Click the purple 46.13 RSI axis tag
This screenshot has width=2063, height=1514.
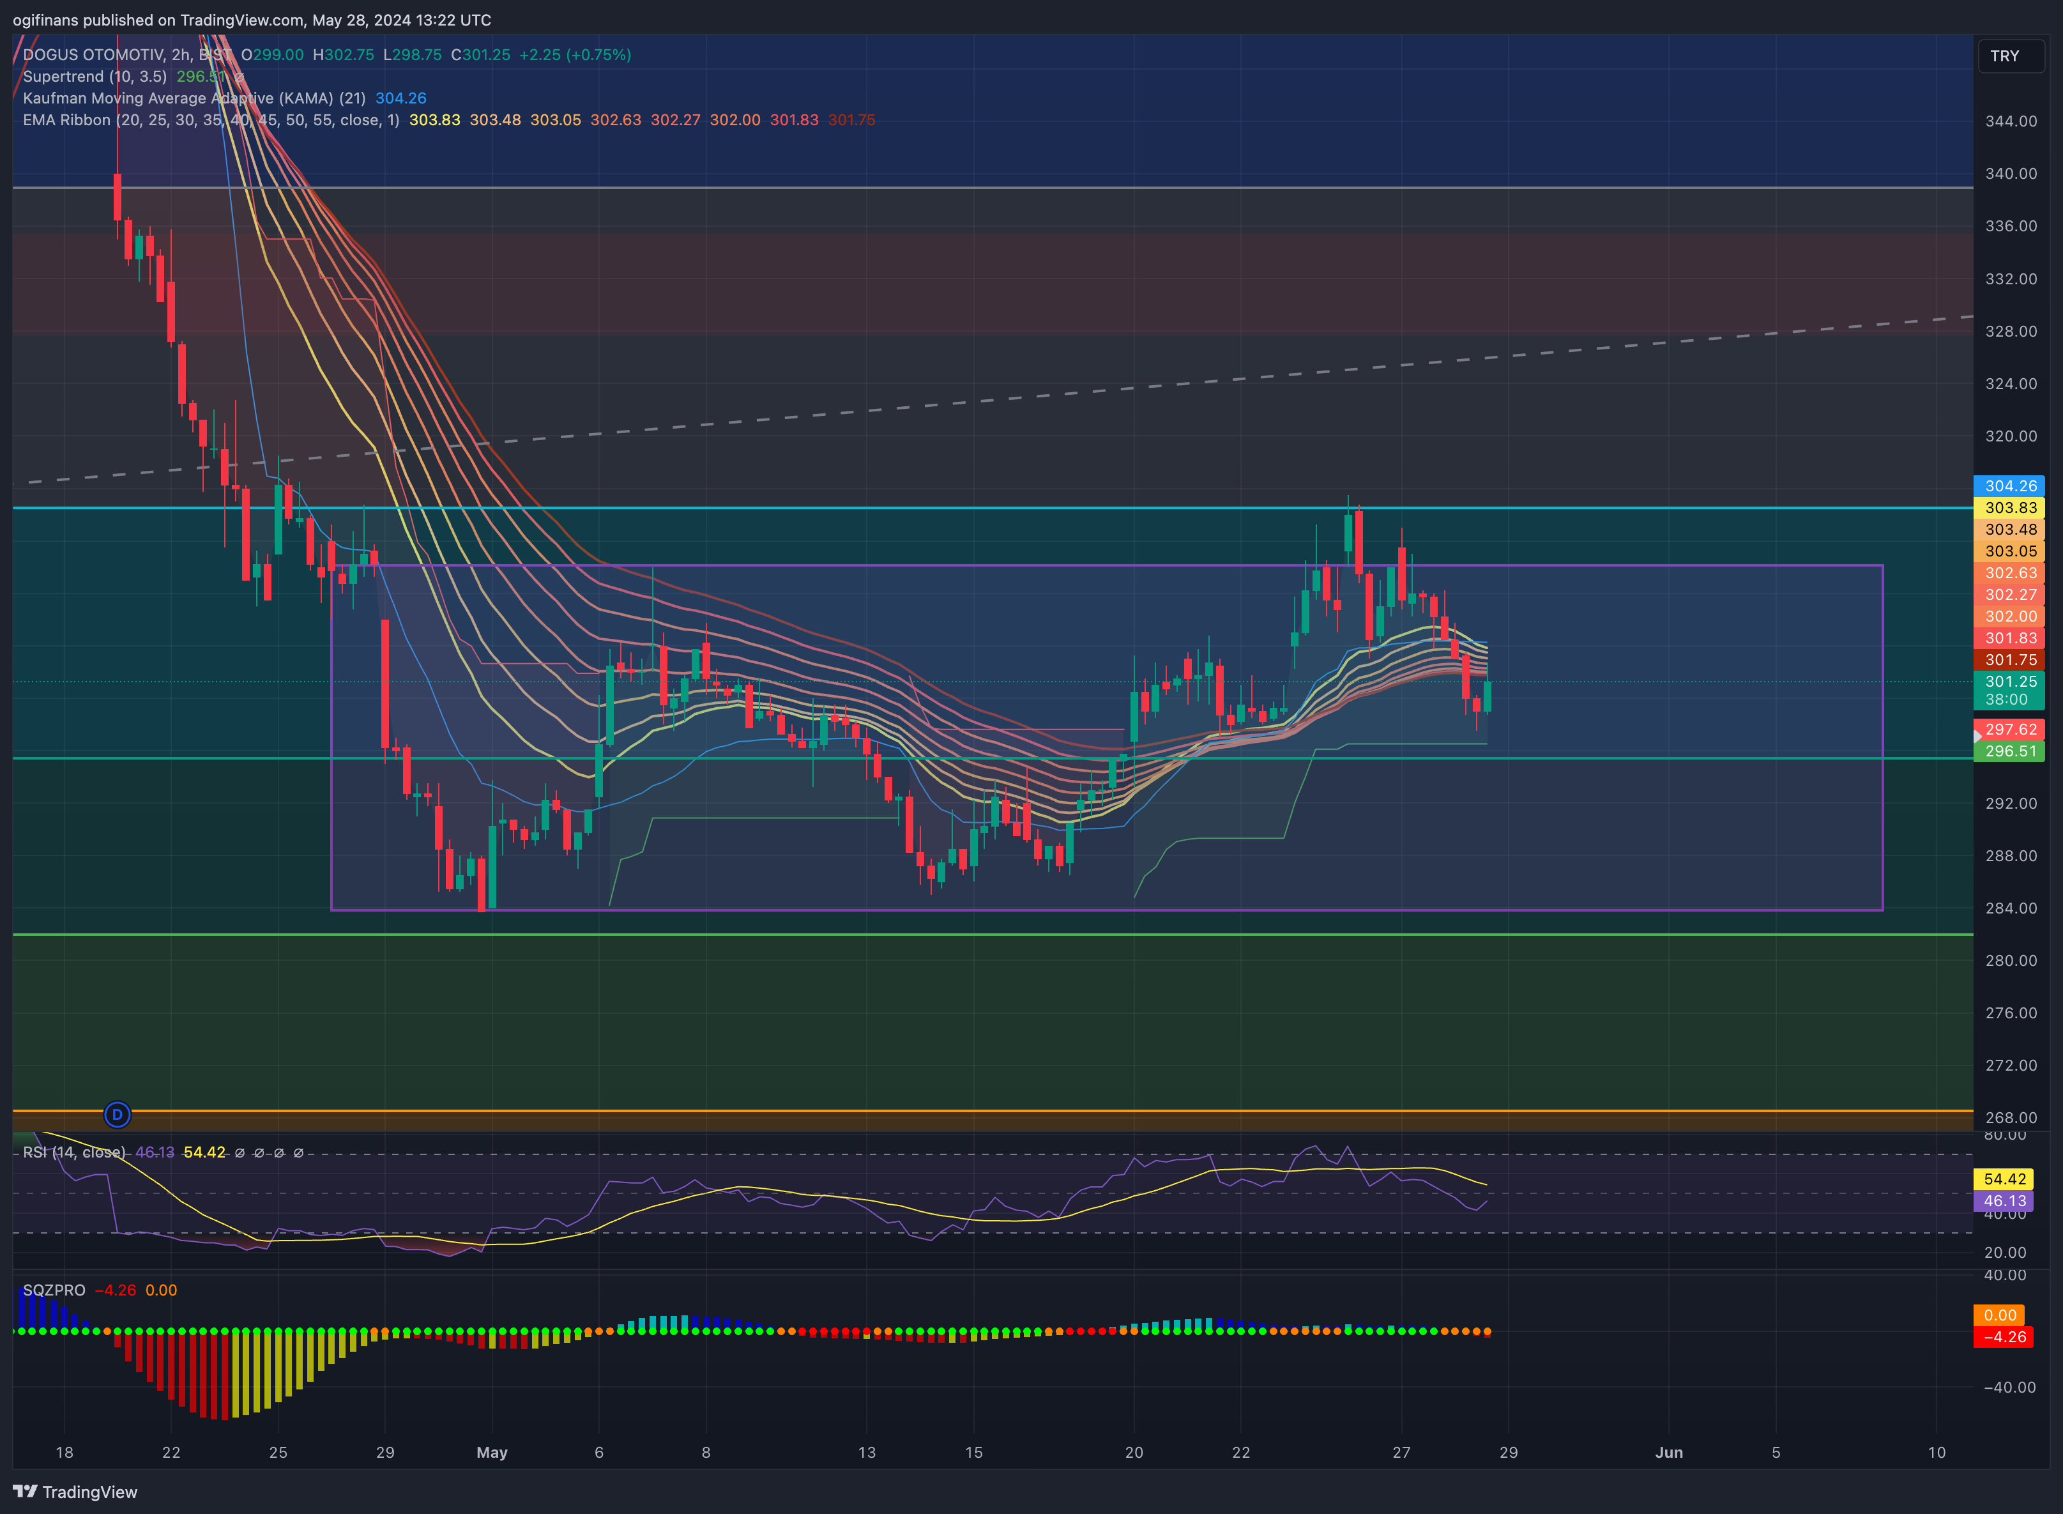coord(2004,1200)
